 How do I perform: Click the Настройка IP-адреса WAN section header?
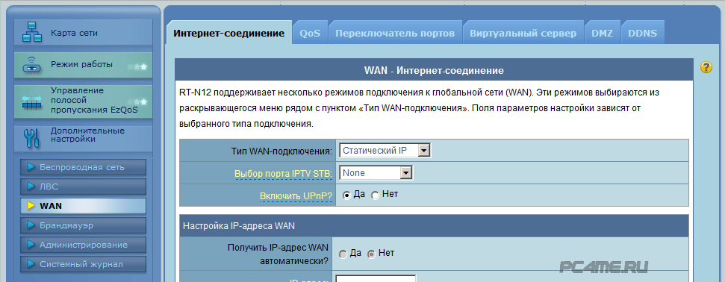(434, 225)
